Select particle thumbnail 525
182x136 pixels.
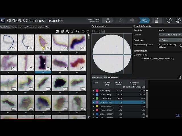[x=77, y=42]
